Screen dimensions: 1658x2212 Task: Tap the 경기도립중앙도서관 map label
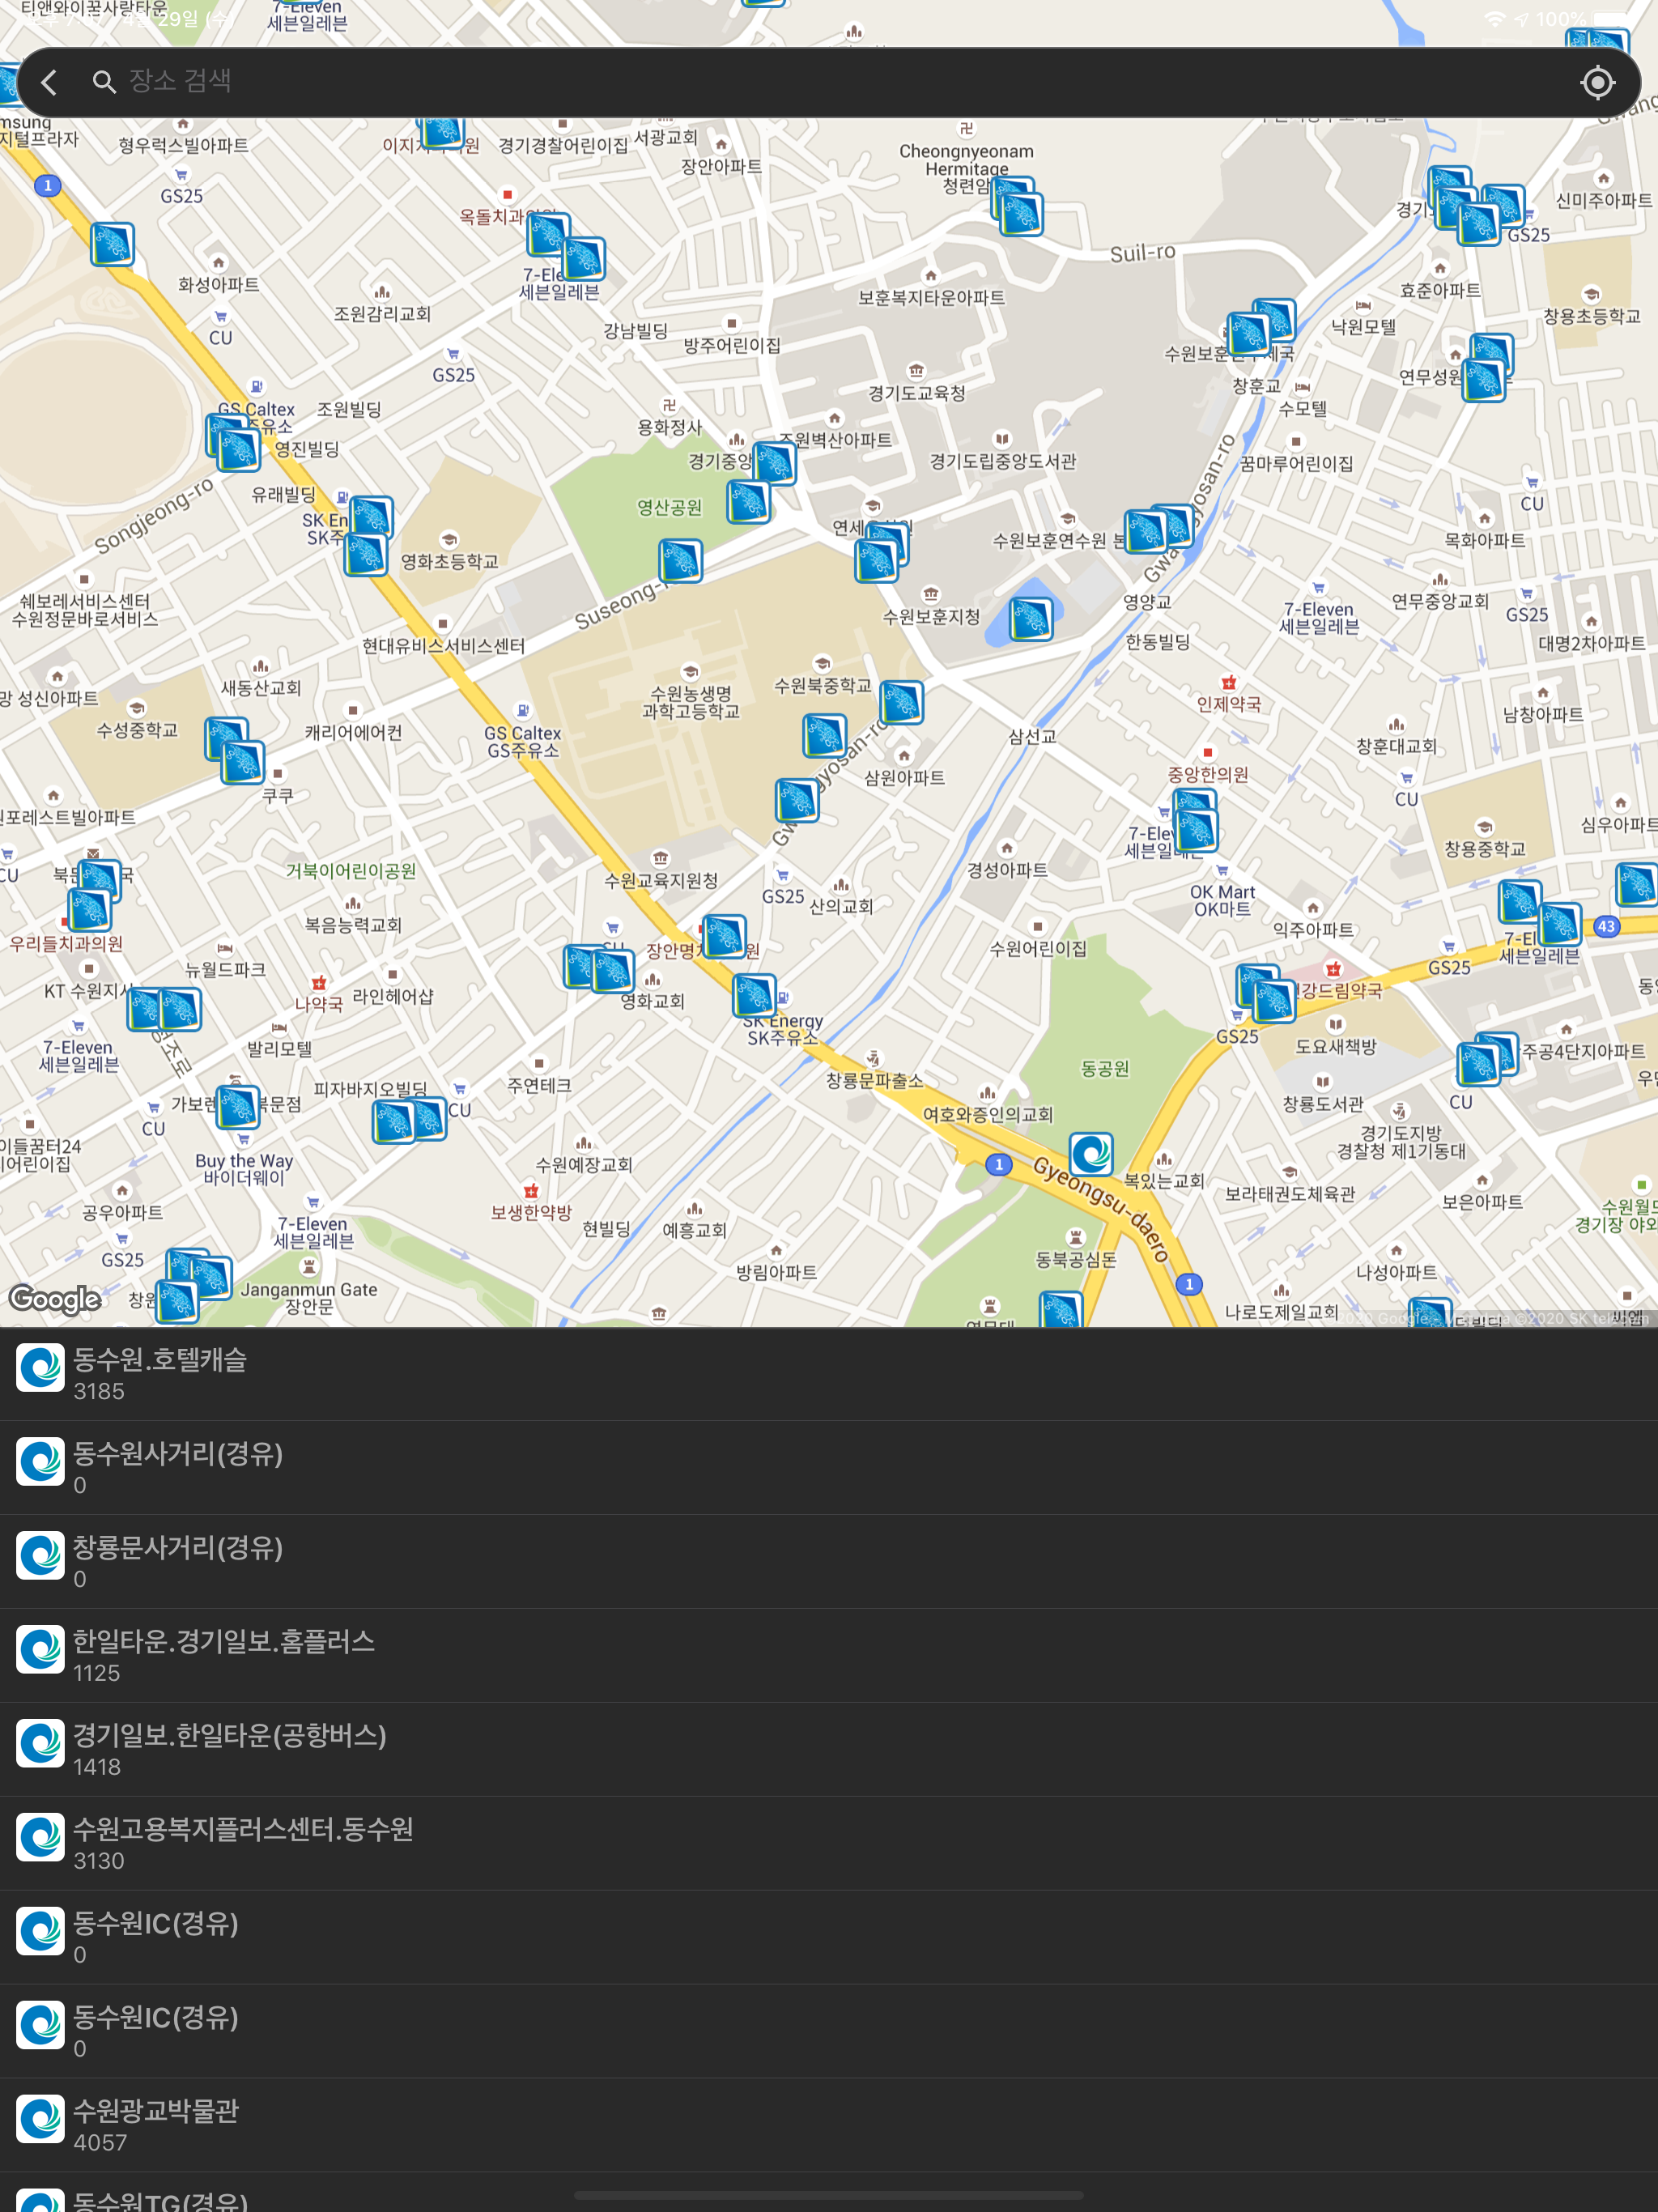click(x=1003, y=461)
